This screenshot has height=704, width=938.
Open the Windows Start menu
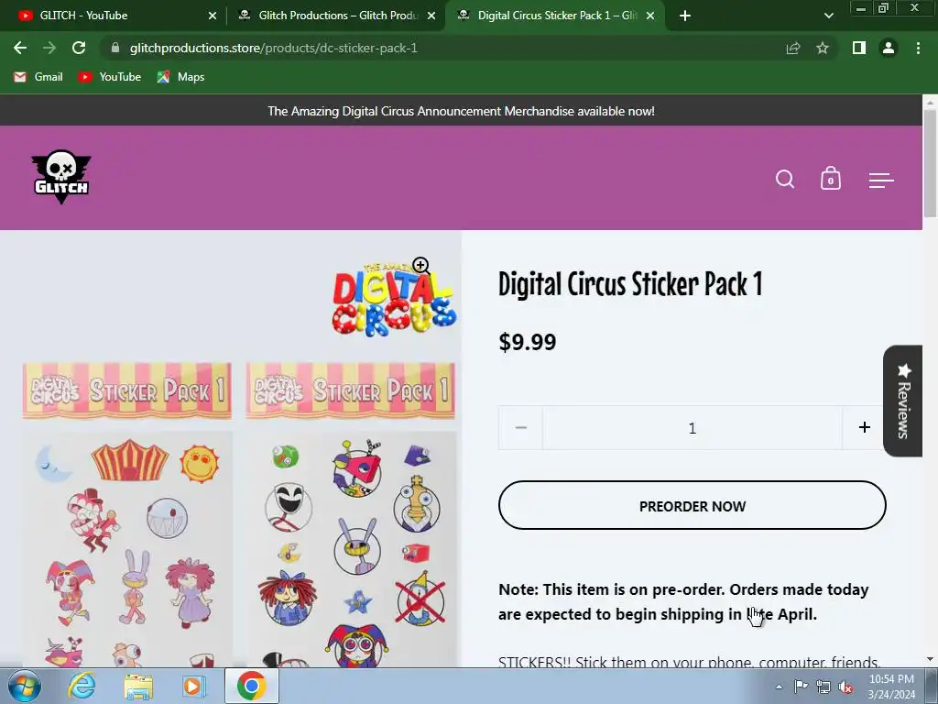(25, 686)
